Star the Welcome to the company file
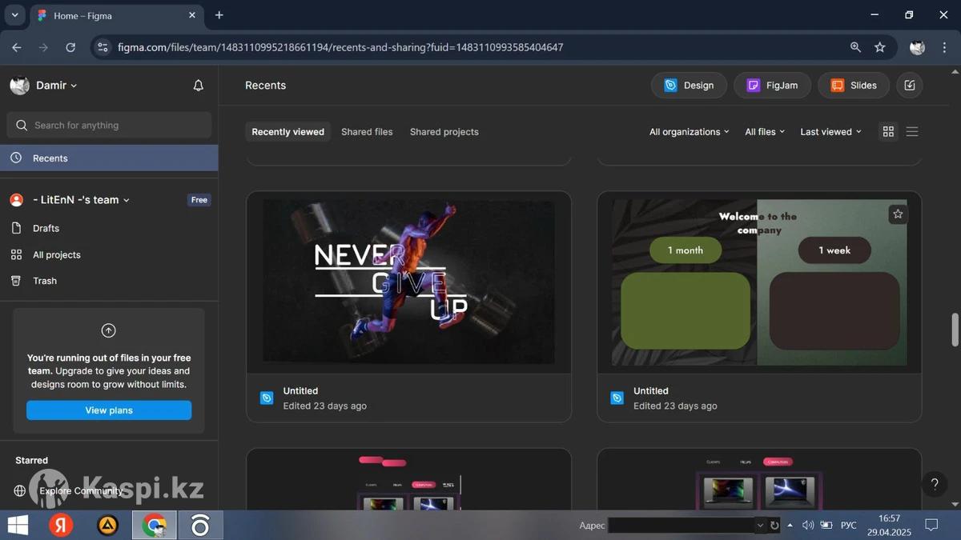 [898, 214]
